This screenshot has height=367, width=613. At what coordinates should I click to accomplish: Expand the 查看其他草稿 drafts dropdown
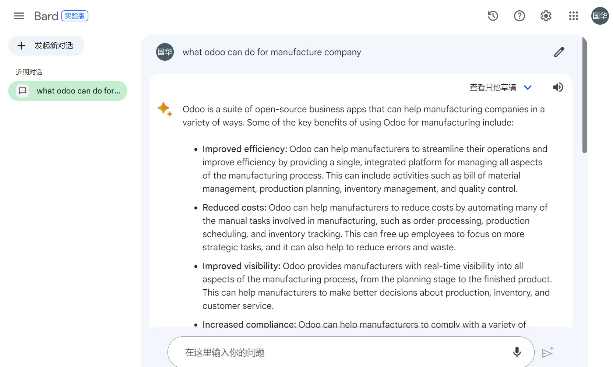(493, 87)
